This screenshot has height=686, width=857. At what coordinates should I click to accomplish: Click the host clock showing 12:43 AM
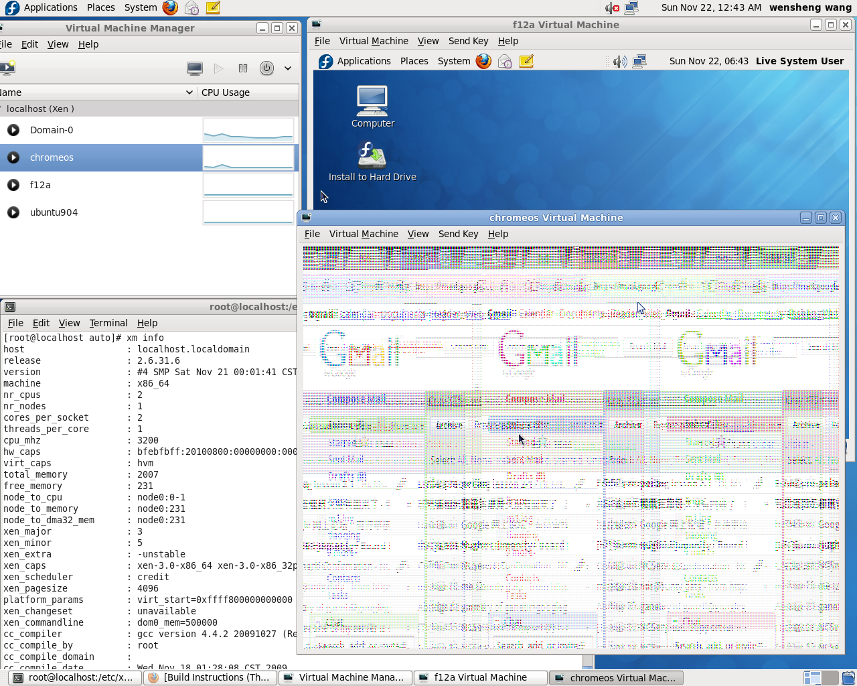point(711,7)
